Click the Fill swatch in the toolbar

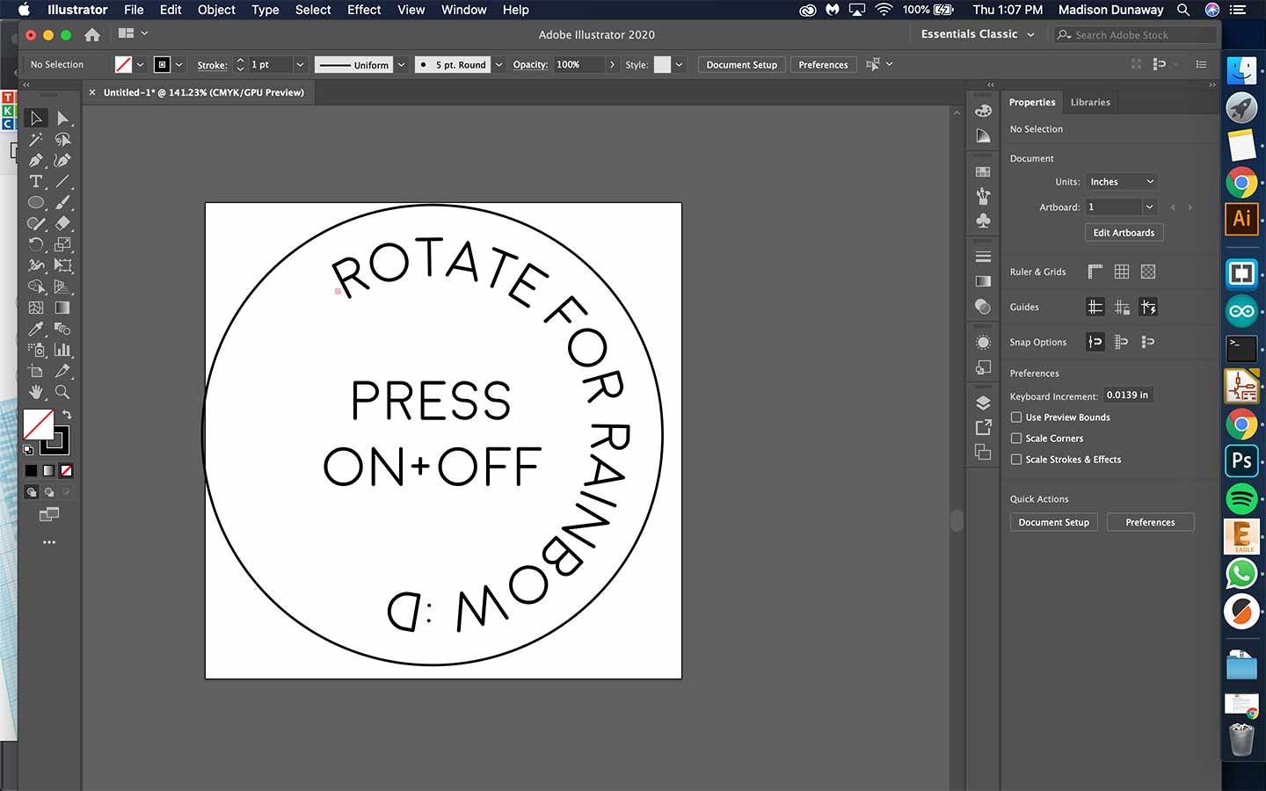[x=38, y=425]
